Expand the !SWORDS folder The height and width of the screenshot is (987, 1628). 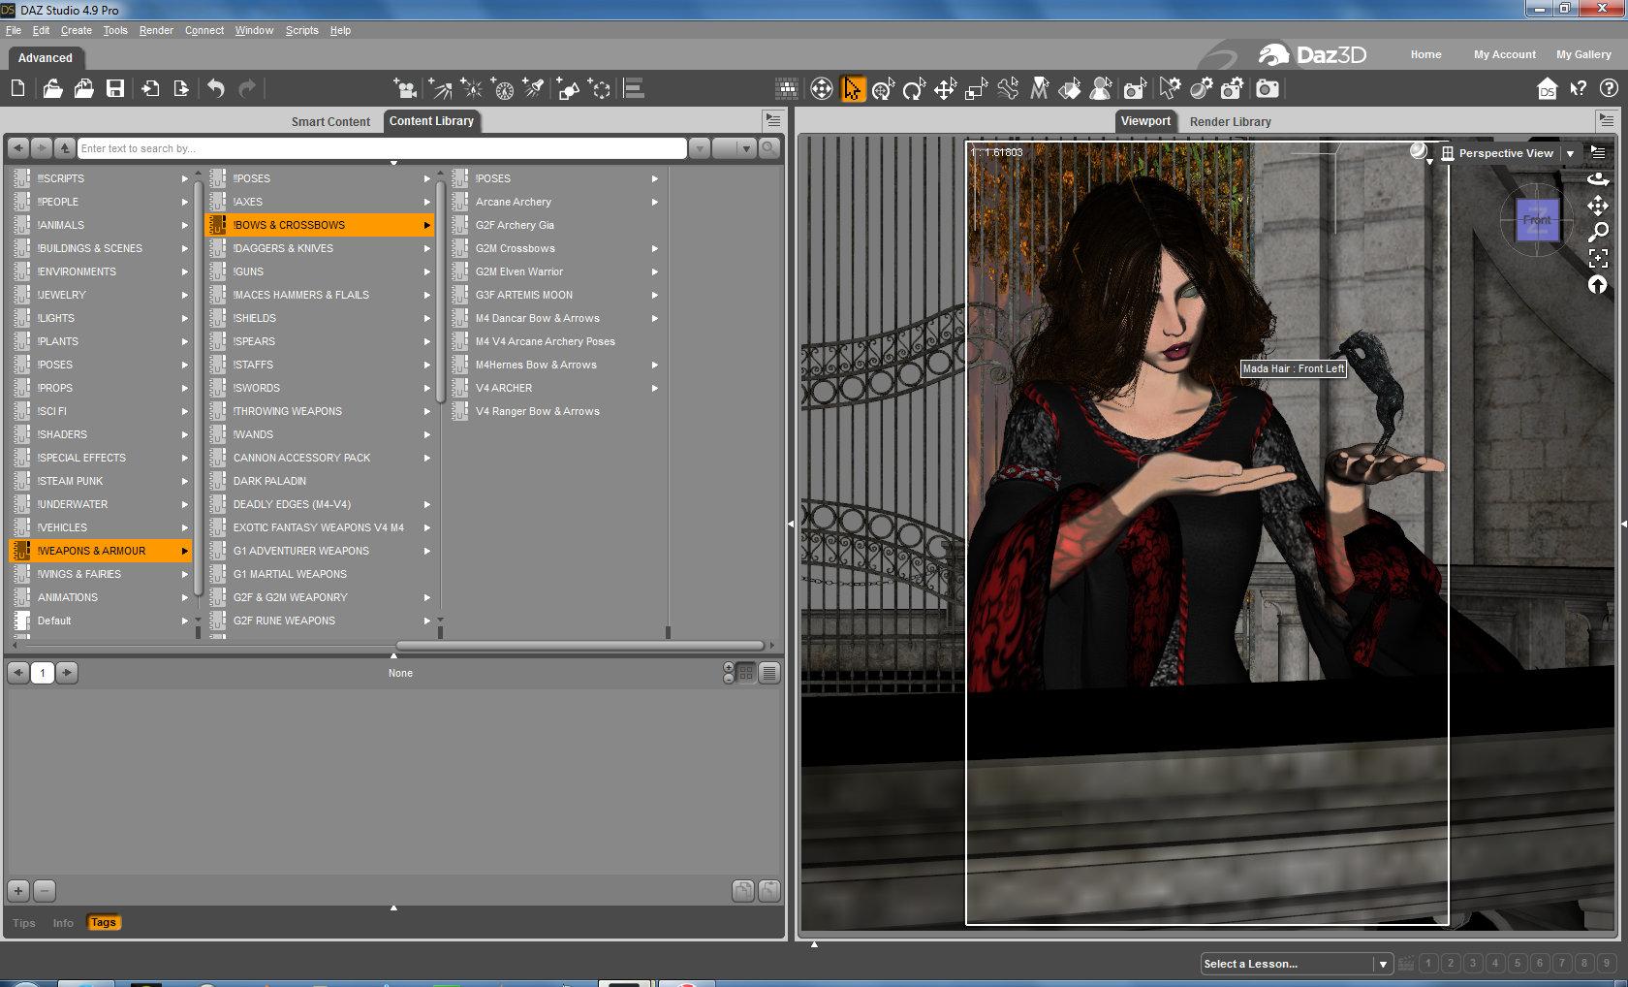tap(257, 388)
